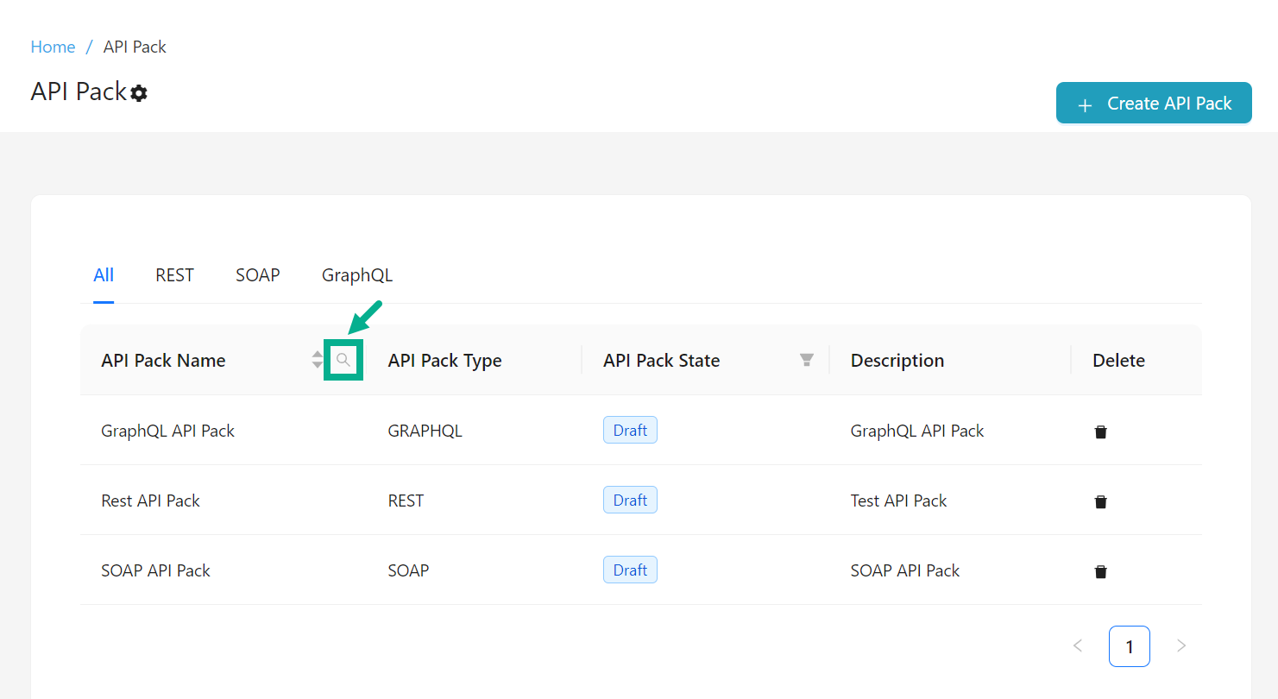Sort API Pack Name column with sorter arrows
The width and height of the screenshot is (1278, 699).
coord(318,360)
